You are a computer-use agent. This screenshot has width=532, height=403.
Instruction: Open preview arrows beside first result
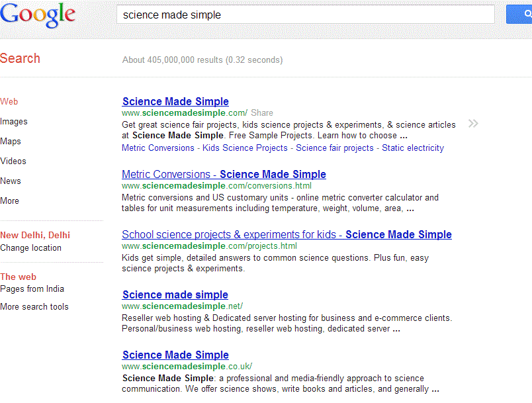tap(472, 123)
